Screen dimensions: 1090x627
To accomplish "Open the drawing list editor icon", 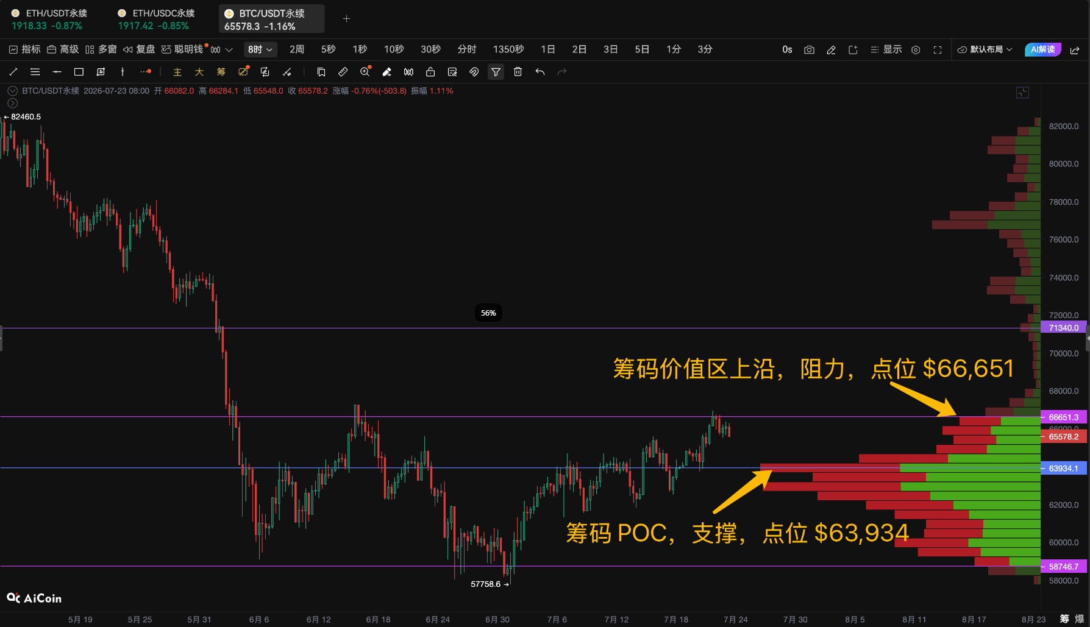I will [452, 72].
